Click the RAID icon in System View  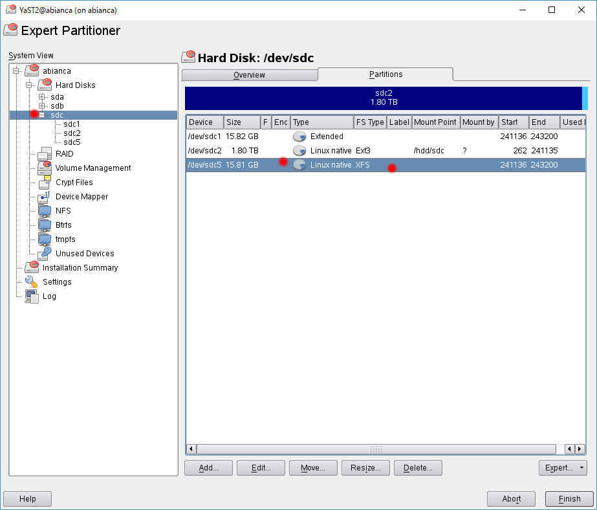45,153
